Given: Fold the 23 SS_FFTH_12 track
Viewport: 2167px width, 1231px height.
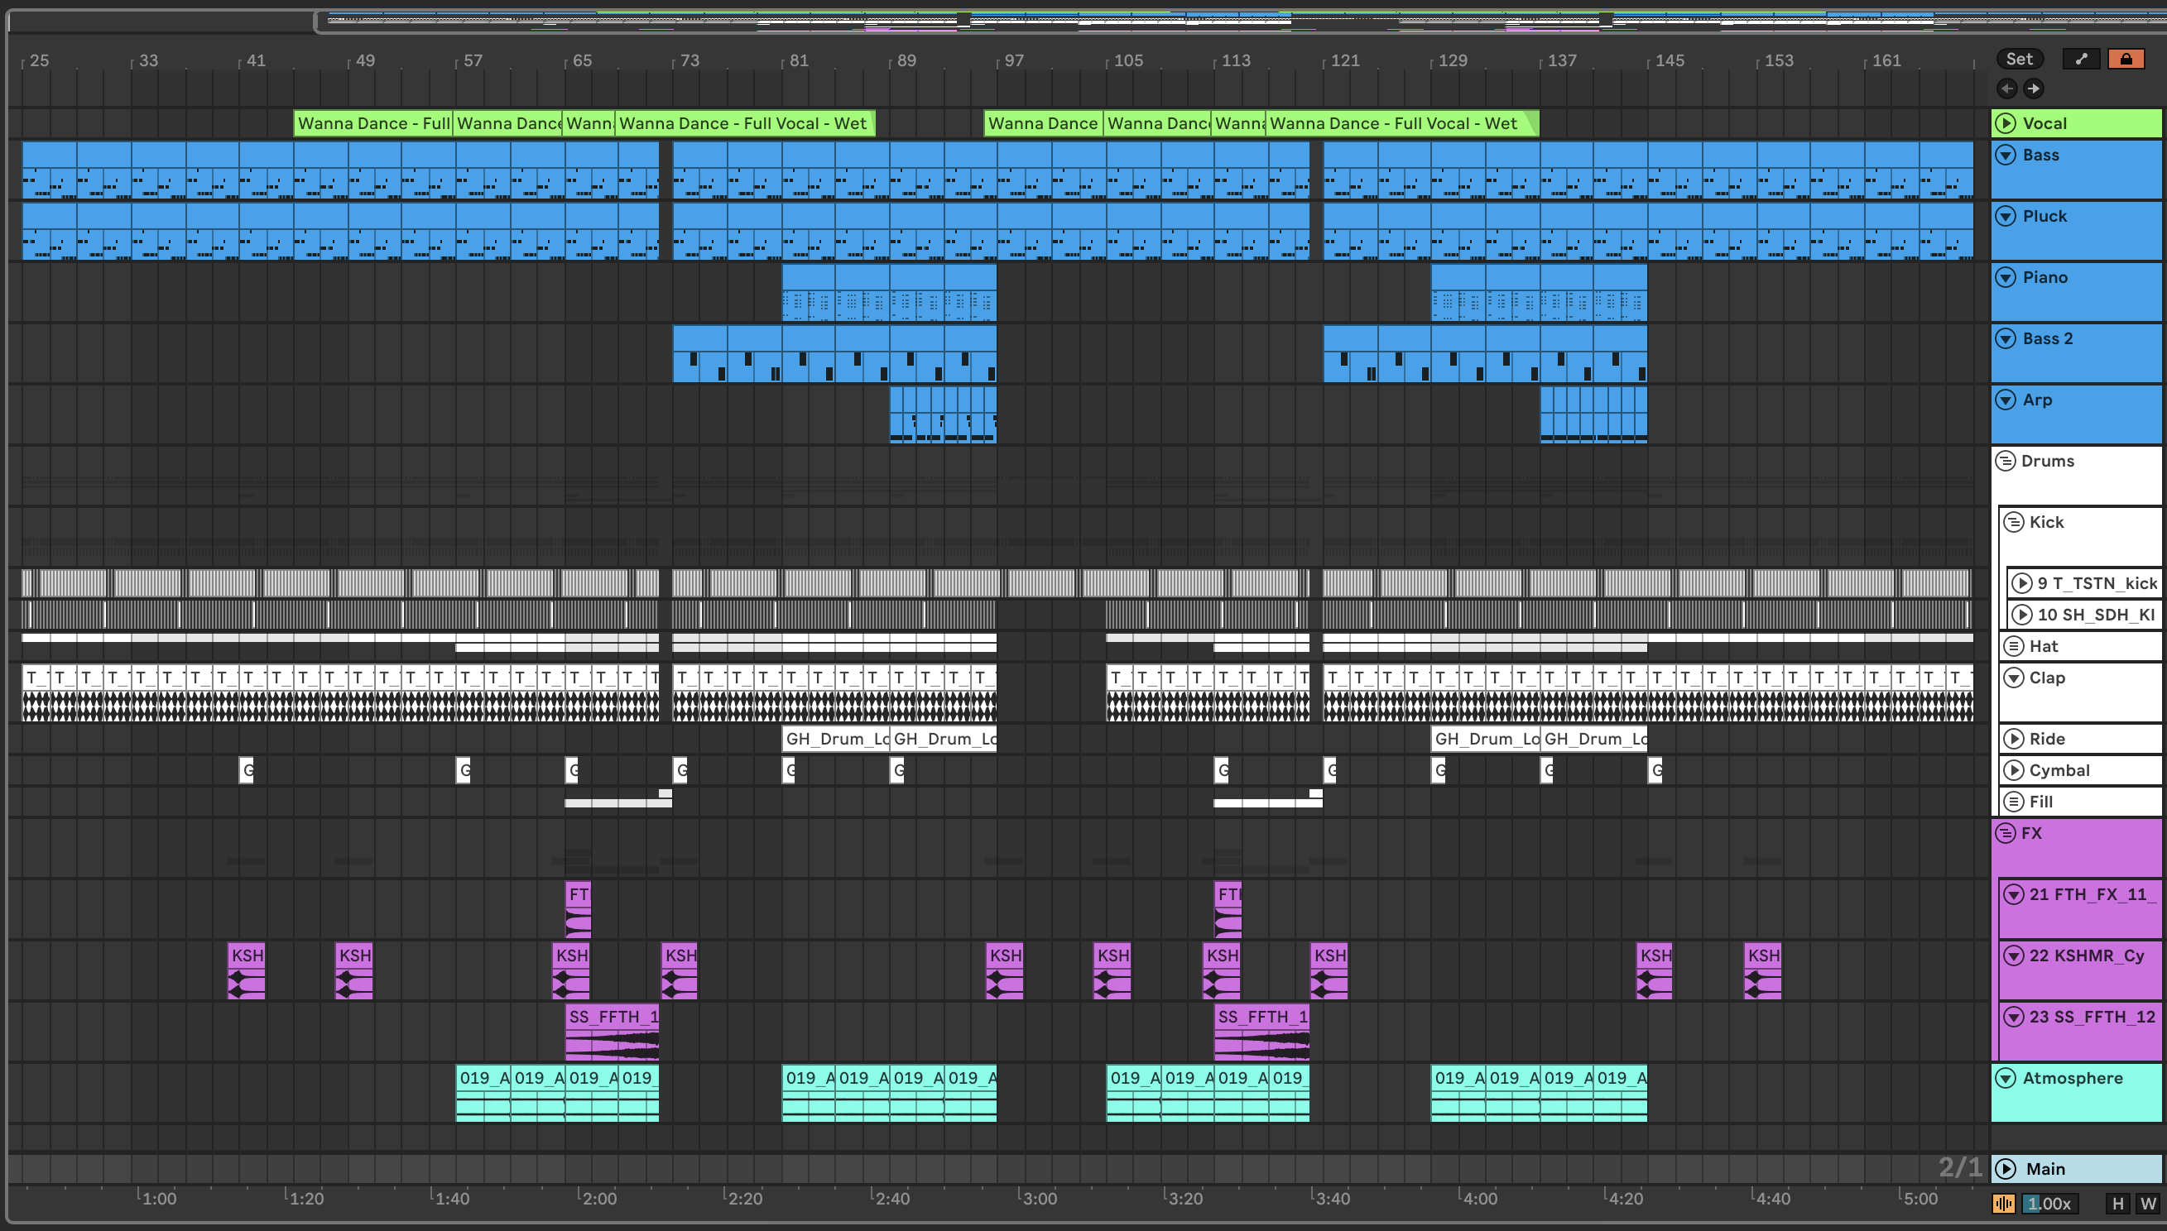Looking at the screenshot, I should [x=2014, y=1016].
